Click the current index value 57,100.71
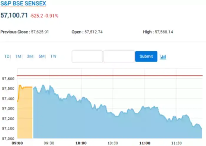 point(14,15)
